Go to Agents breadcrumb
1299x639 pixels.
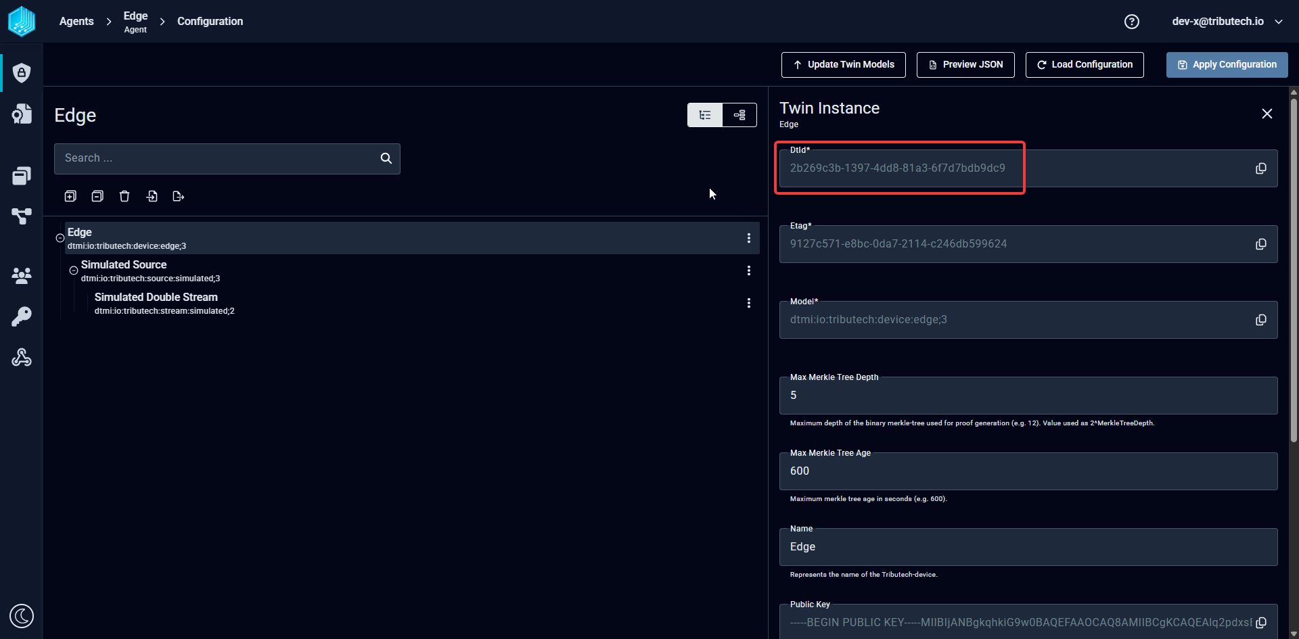[x=76, y=22]
